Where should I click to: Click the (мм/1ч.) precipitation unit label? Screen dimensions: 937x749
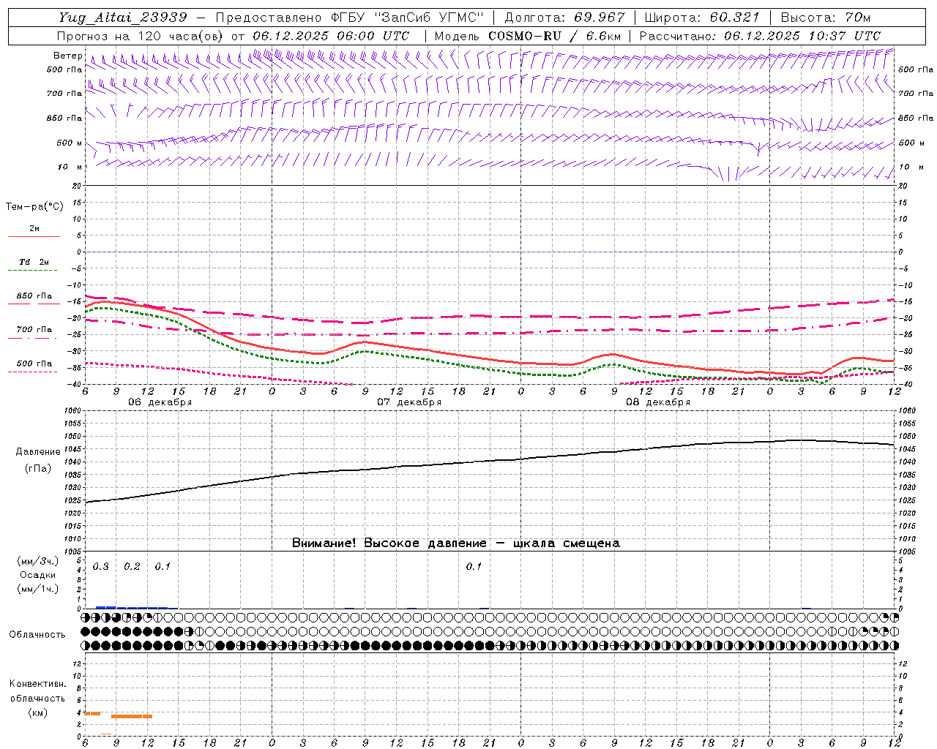point(38,589)
